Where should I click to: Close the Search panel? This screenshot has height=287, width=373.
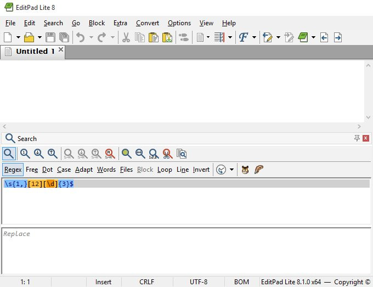pos(366,138)
